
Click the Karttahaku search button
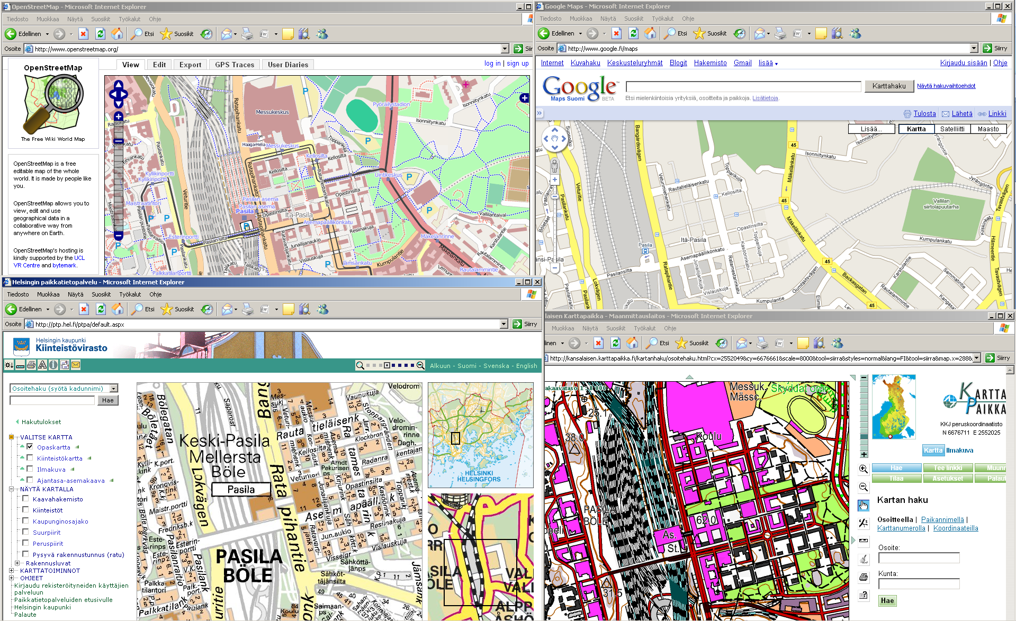(889, 86)
